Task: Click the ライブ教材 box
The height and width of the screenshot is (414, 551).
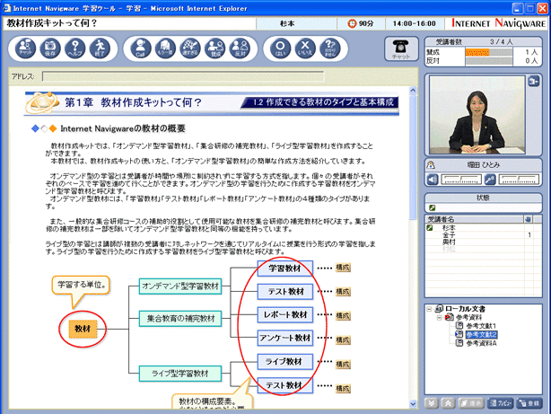Action: click(x=285, y=362)
